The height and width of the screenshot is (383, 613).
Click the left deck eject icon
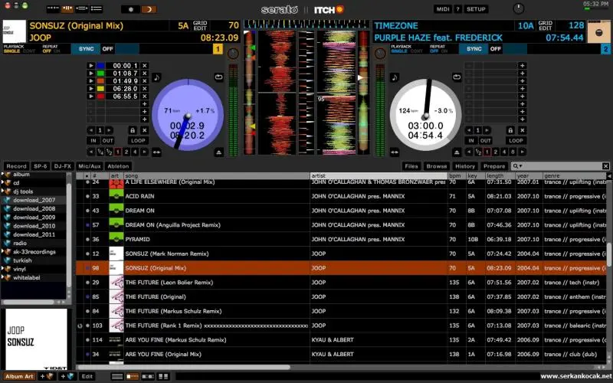[x=219, y=152]
